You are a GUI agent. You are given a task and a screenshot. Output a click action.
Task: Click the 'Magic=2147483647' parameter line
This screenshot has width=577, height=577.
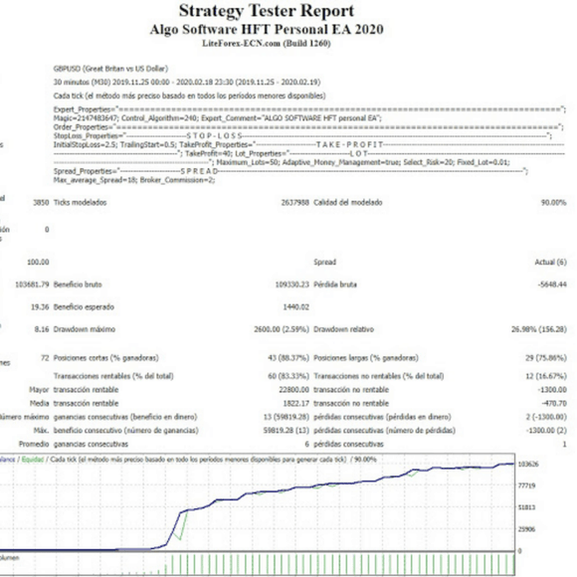218,118
